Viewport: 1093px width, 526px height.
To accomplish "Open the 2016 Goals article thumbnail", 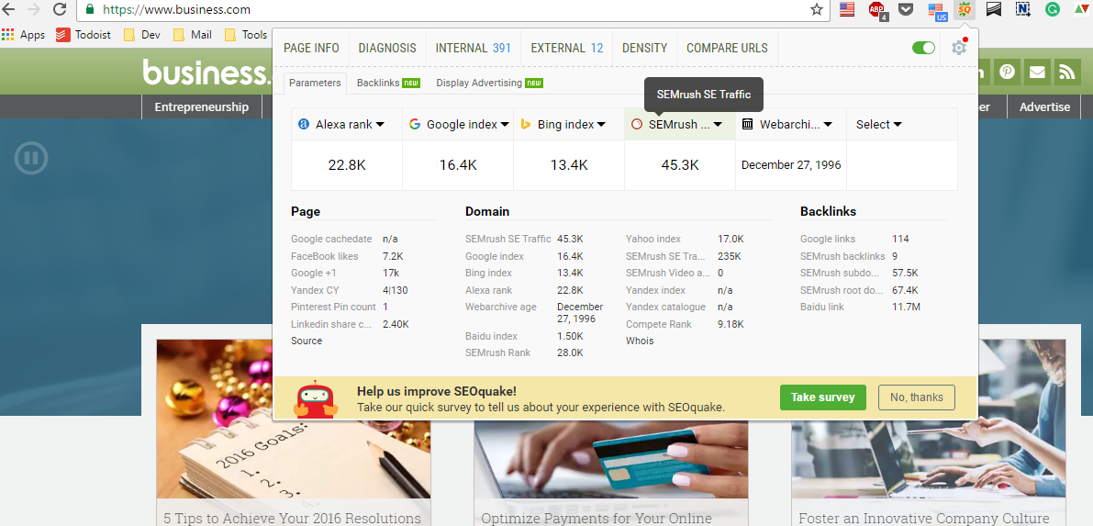I will click(x=294, y=419).
